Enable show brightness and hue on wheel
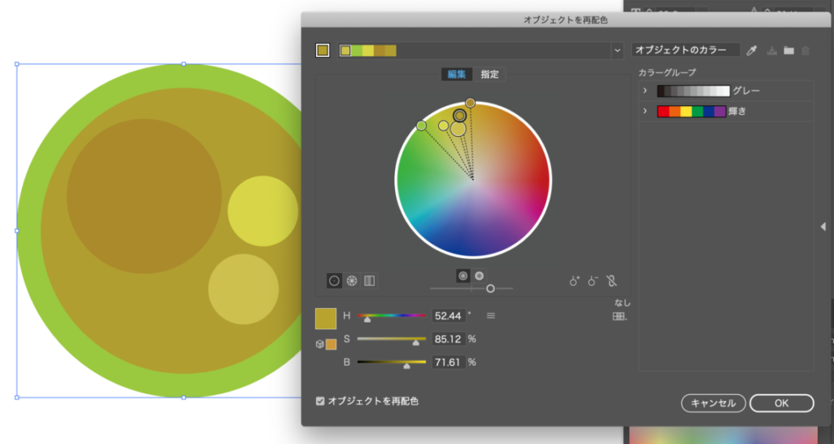The width and height of the screenshot is (834, 444). 479,275
